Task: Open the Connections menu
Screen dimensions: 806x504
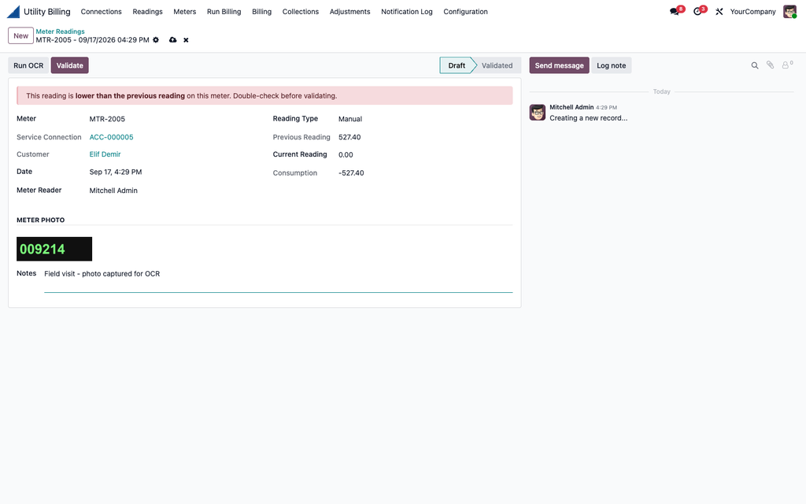Action: pos(102,11)
